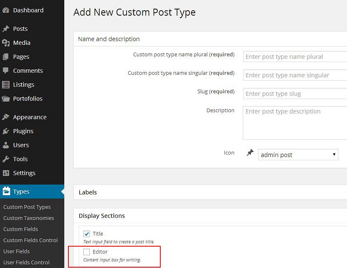The width and height of the screenshot is (347, 268).
Task: Open Custom Post Types submenu link
Action: coord(27,207)
